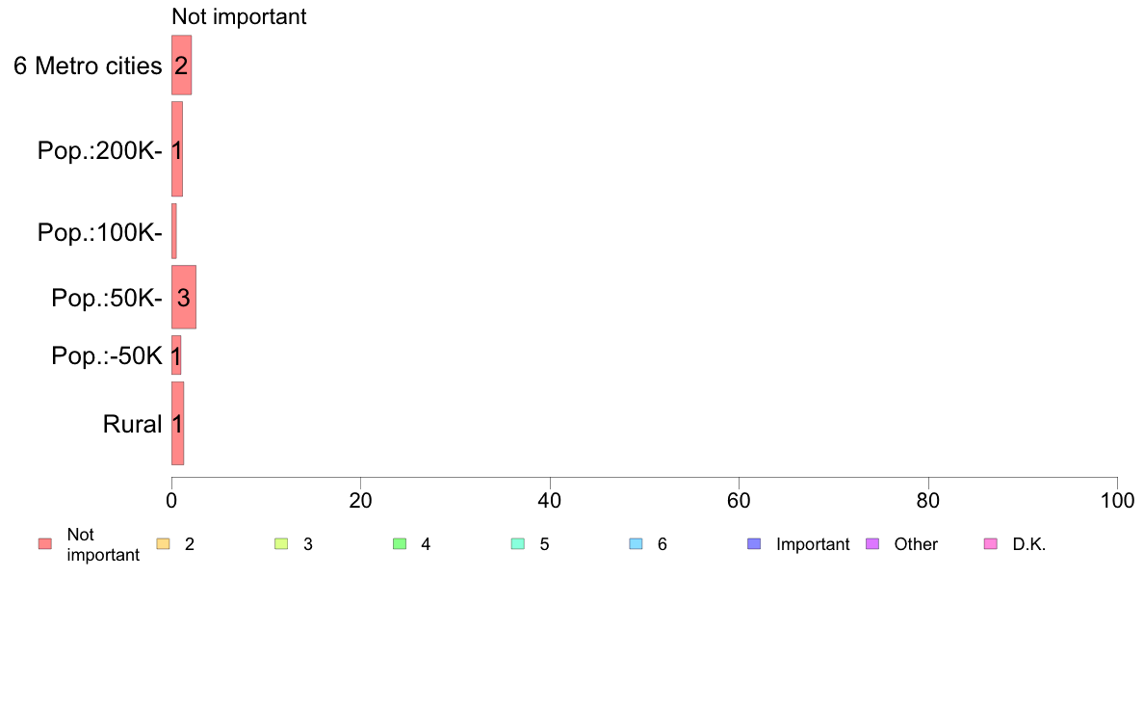
Task: Click the Important legend label text
Action: [813, 544]
